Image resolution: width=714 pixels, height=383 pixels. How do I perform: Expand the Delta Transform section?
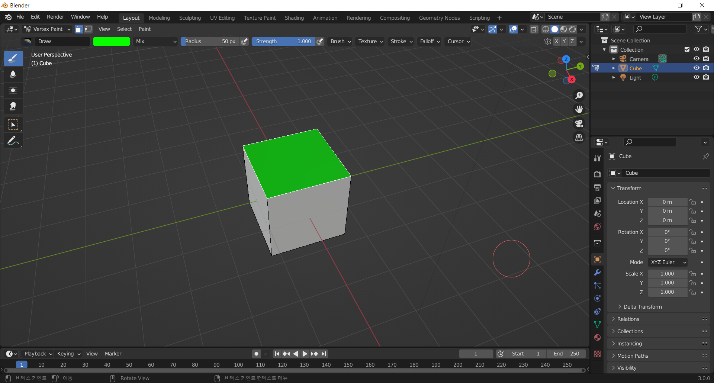point(642,307)
